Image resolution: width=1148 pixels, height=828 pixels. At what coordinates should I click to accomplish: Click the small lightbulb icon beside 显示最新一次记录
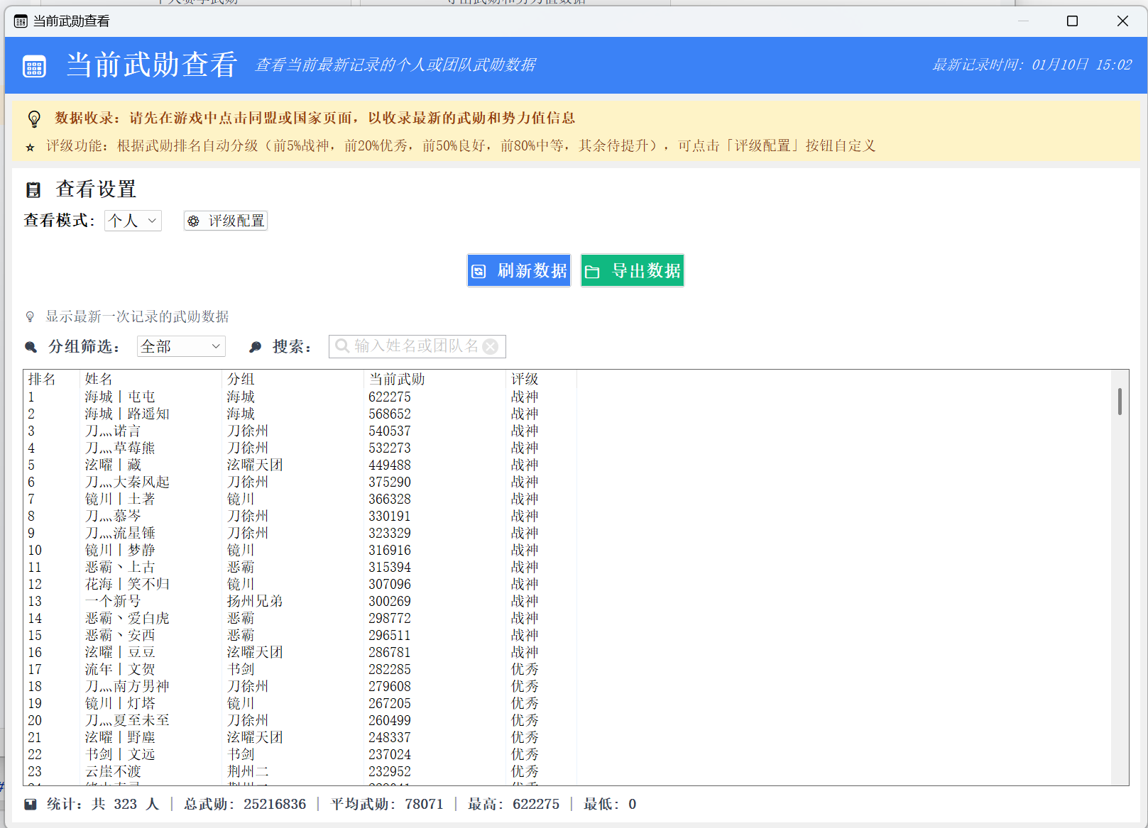[30, 316]
